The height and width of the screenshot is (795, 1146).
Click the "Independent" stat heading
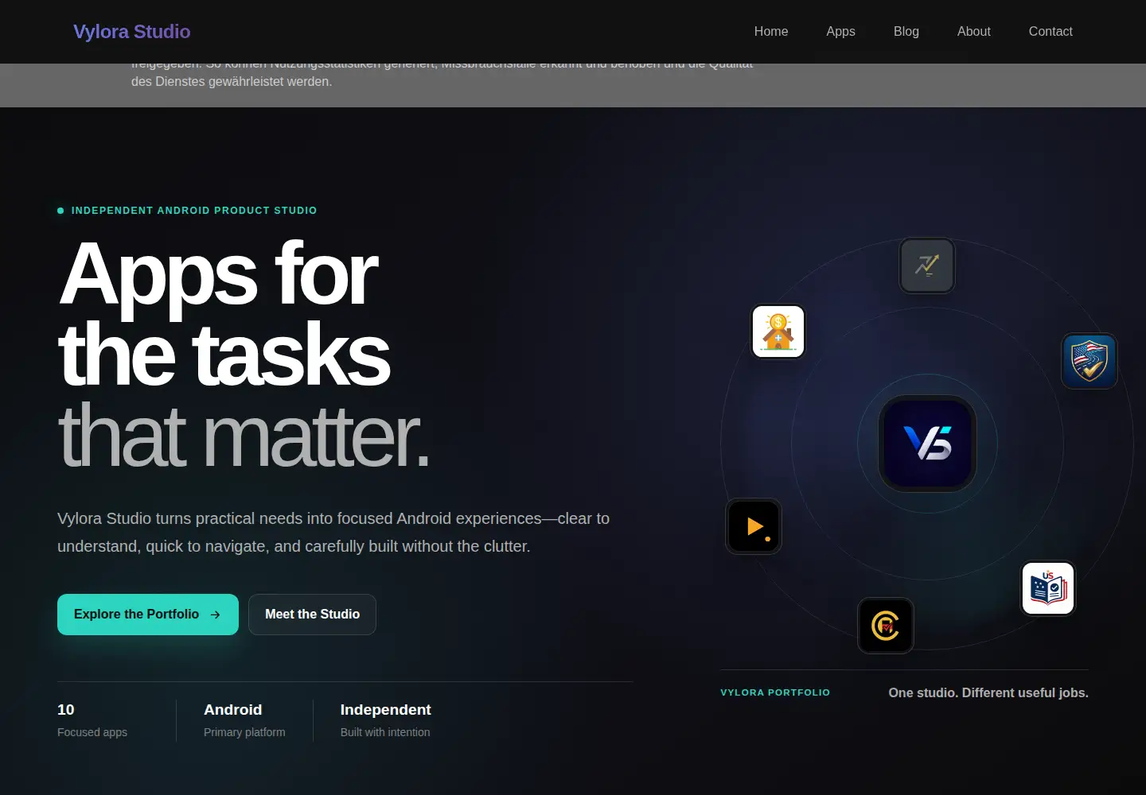coord(386,710)
